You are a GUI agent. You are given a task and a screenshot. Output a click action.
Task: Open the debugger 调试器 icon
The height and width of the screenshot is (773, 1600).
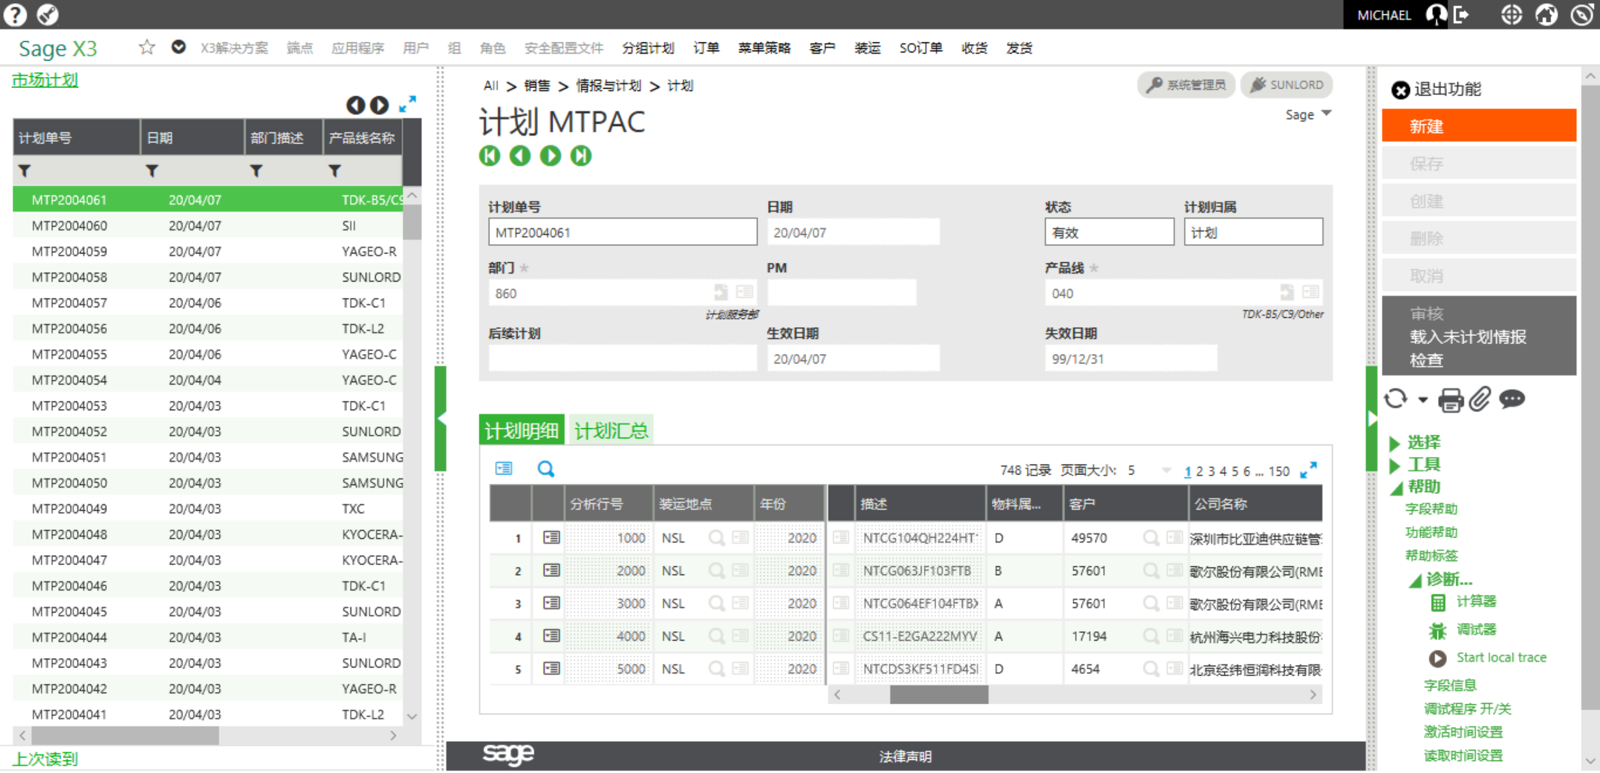pyautogui.click(x=1438, y=631)
